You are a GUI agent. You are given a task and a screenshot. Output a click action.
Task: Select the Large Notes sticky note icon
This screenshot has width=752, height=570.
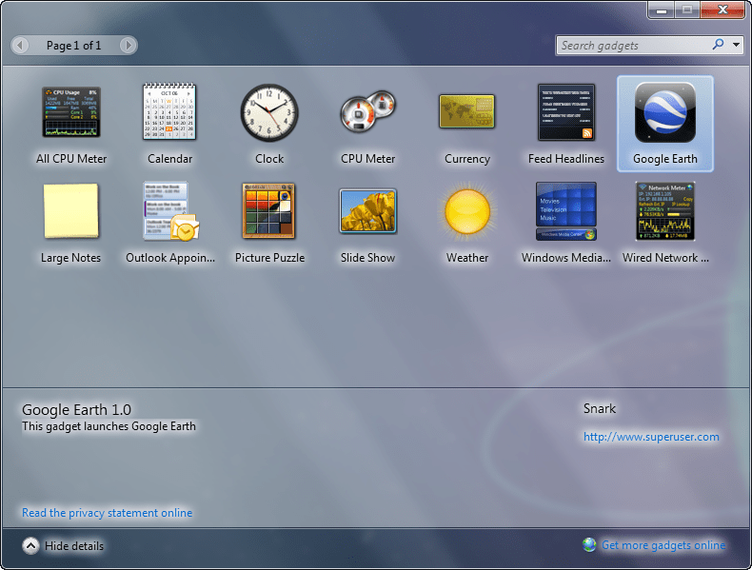point(71,211)
